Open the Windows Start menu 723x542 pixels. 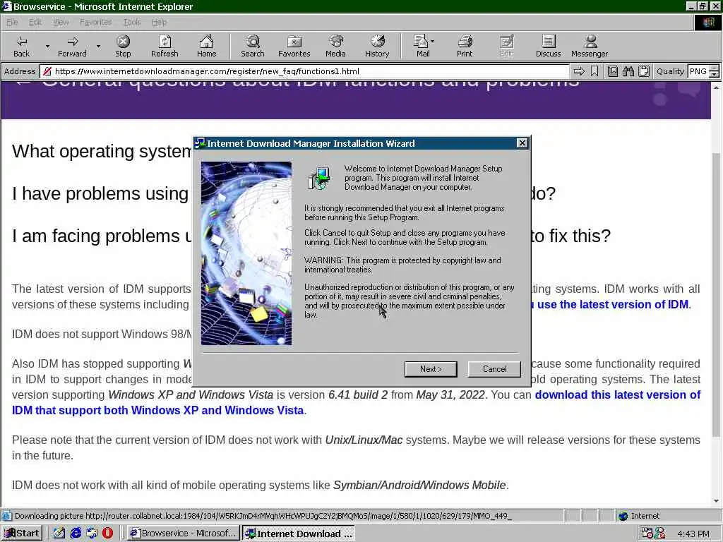tap(22, 534)
